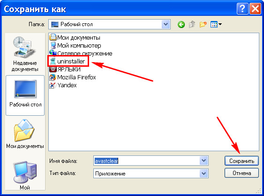The height and width of the screenshot is (196, 264).
Task: Select the Yandex shortcut
Action: tap(63, 85)
